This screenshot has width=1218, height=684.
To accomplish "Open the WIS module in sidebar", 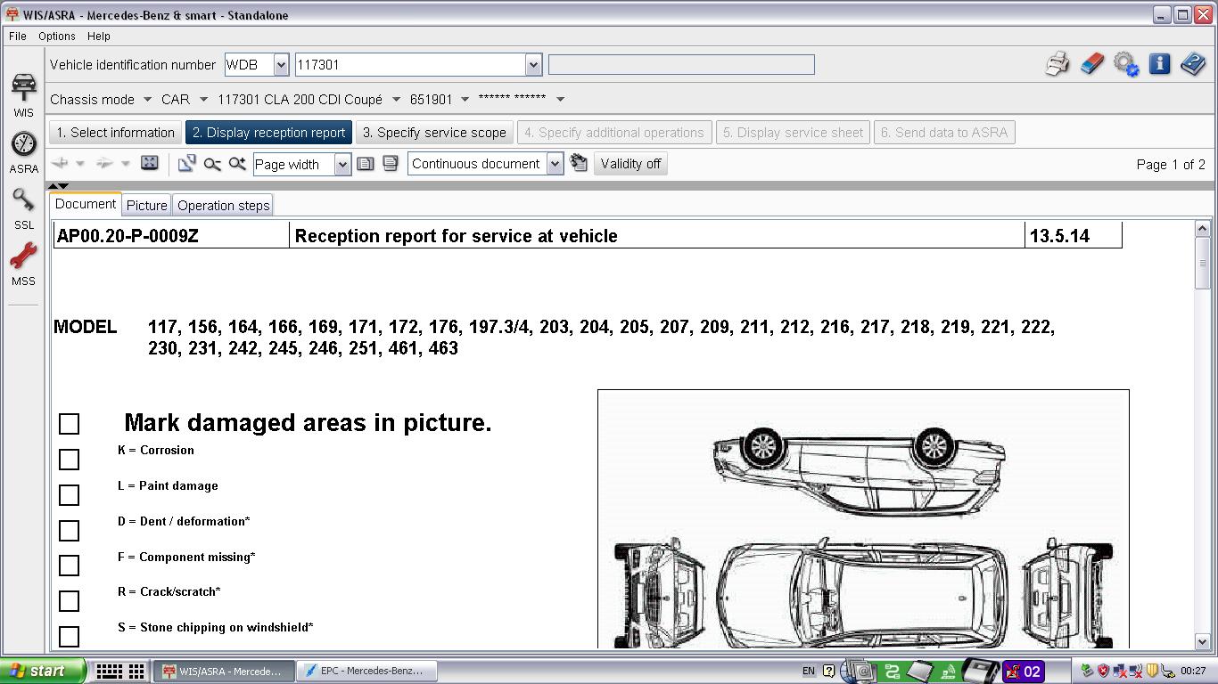I will pos(23,94).
